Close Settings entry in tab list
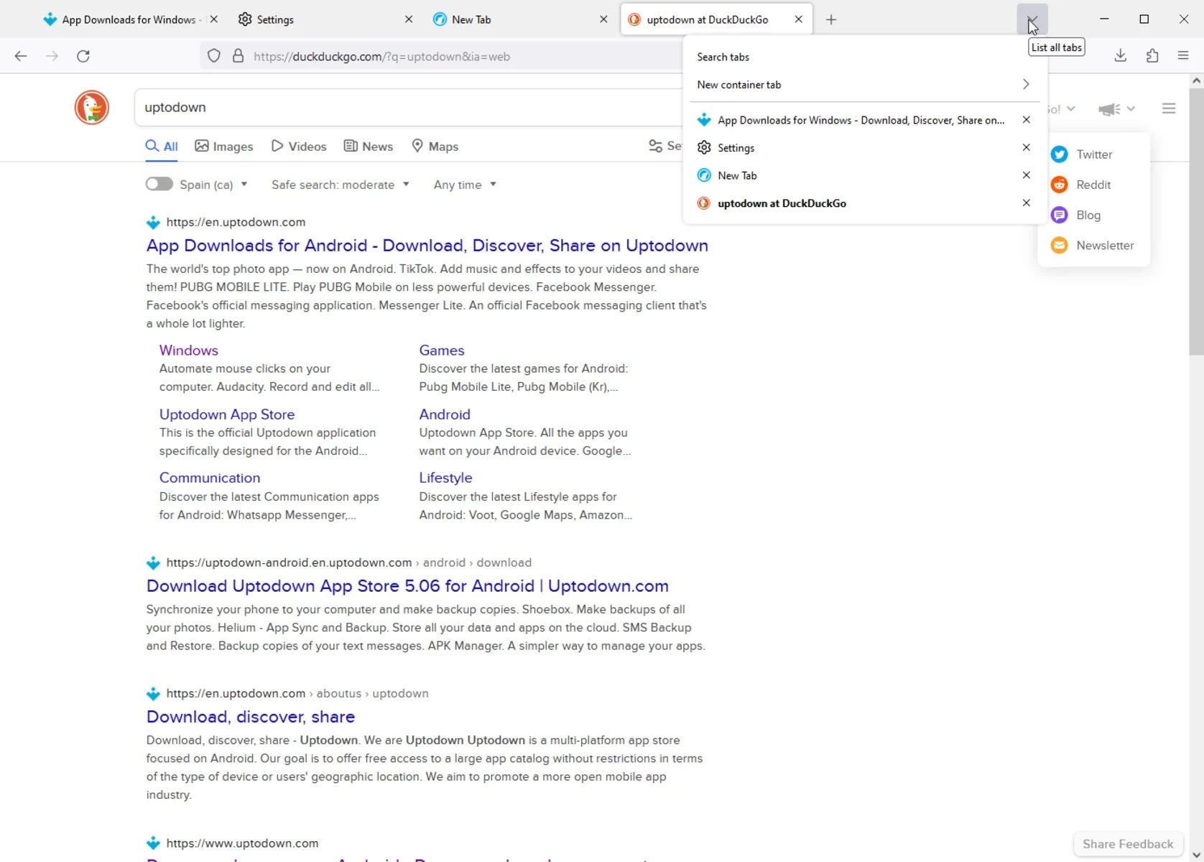This screenshot has width=1204, height=862. tap(1027, 147)
